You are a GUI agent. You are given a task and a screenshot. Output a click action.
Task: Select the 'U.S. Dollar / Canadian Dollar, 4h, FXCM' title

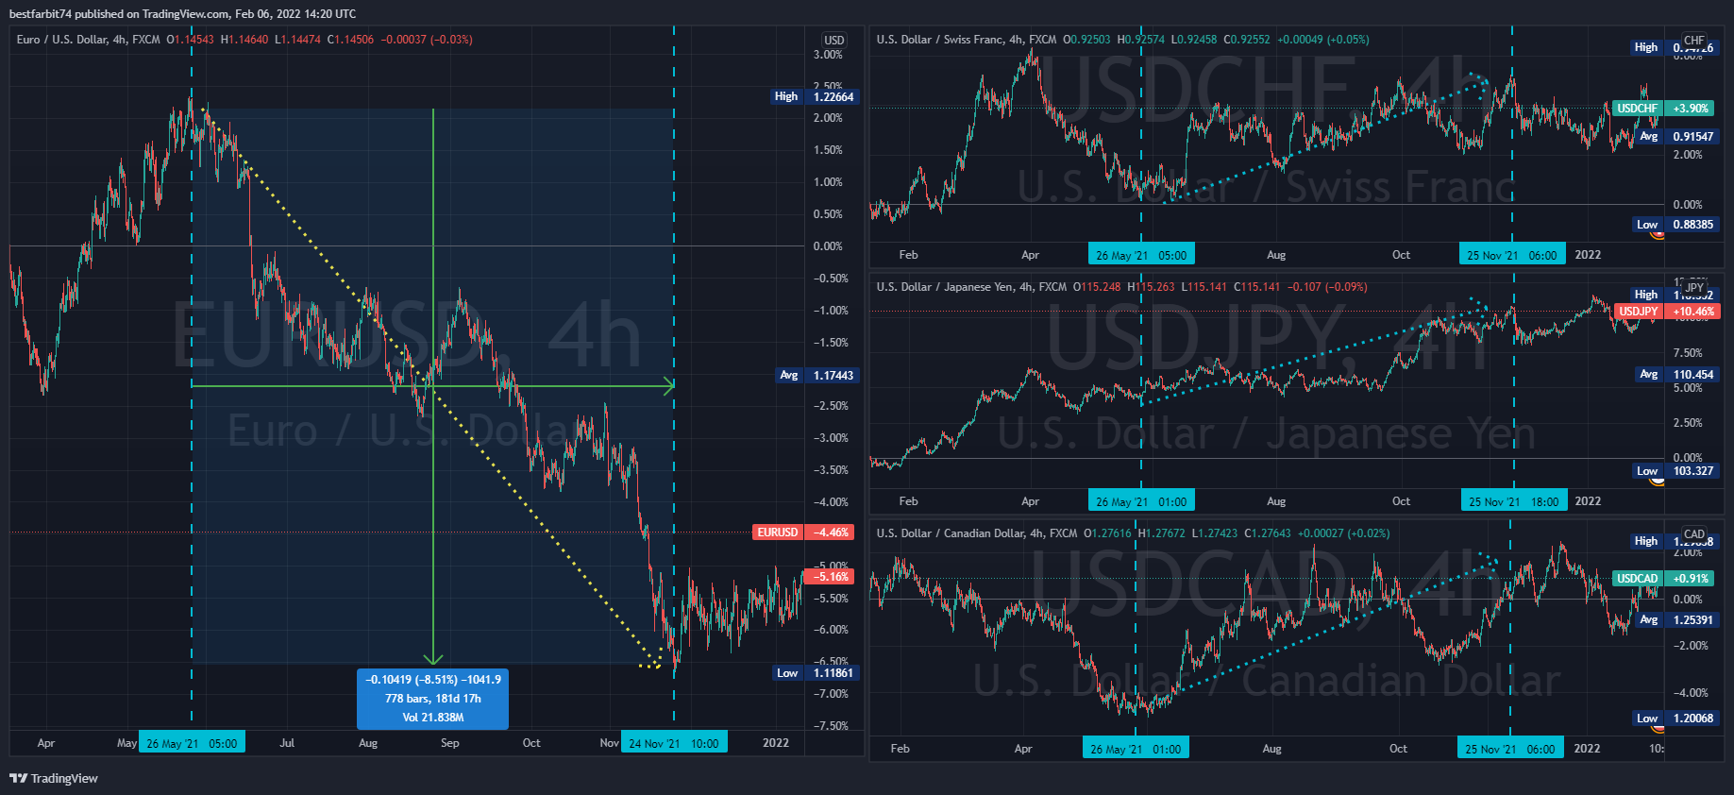[x=977, y=533]
